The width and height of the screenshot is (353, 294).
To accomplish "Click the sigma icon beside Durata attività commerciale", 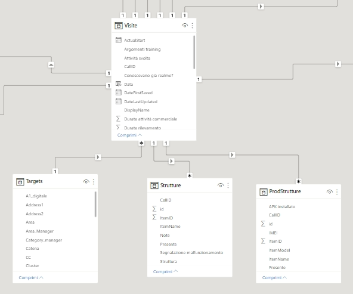I will [x=118, y=119].
